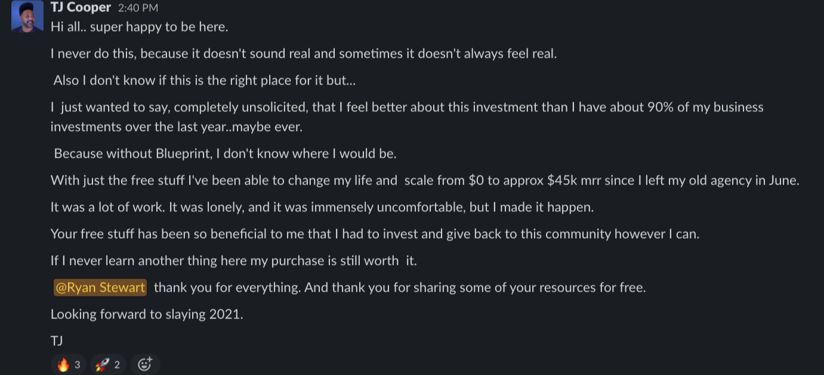Click the reaction count showing 2
Image resolution: width=824 pixels, height=375 pixels.
click(116, 364)
